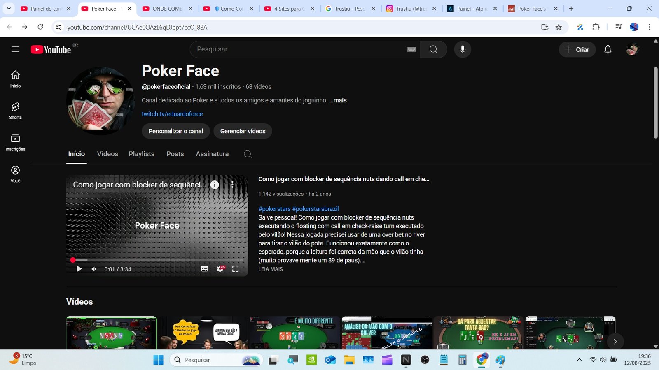Switch to the ONDE COME browser tab
Screen dimensions: 659x370
[167, 9]
